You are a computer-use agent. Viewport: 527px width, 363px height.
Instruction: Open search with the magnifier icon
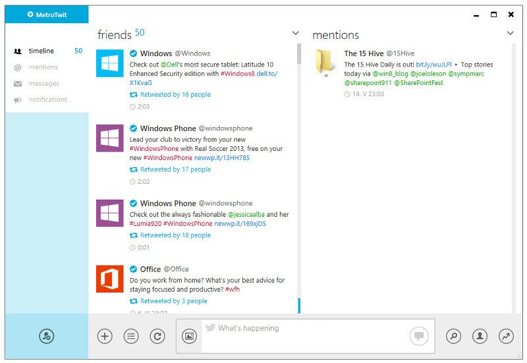pyautogui.click(x=453, y=336)
